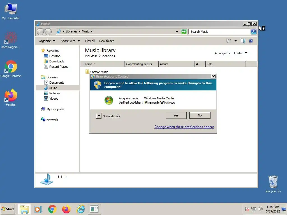
Task: Launch Internet Explorer from the taskbar
Action: tap(80, 209)
